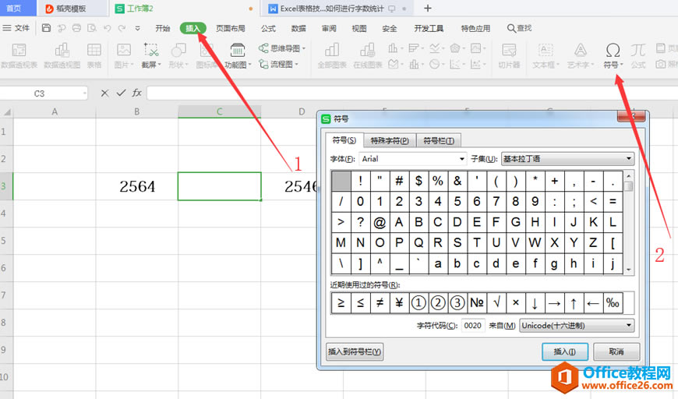Click the 插入到符号栏(Y) button
The width and height of the screenshot is (678, 399).
coord(355,352)
